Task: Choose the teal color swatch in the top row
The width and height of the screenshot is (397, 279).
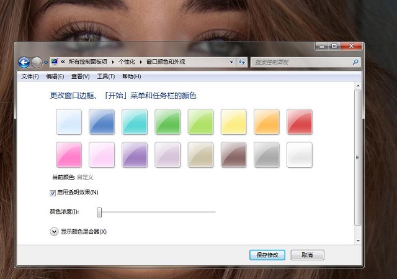Action: point(135,122)
